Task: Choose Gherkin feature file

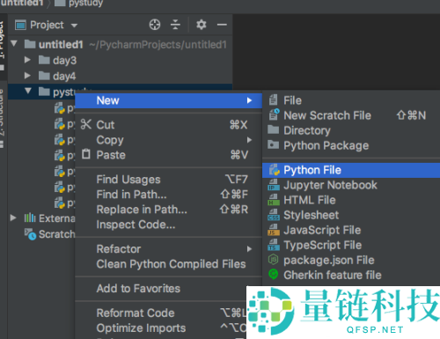Action: (351, 276)
